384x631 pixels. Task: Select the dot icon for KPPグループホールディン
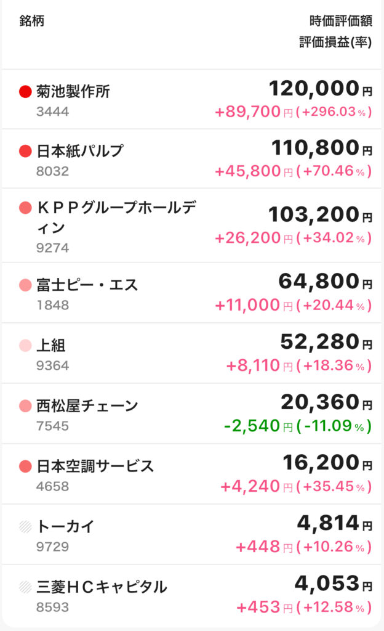click(25, 208)
